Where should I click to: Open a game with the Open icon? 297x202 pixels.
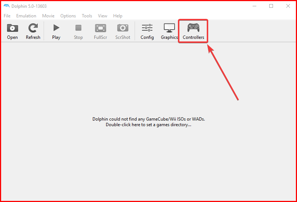(13, 31)
